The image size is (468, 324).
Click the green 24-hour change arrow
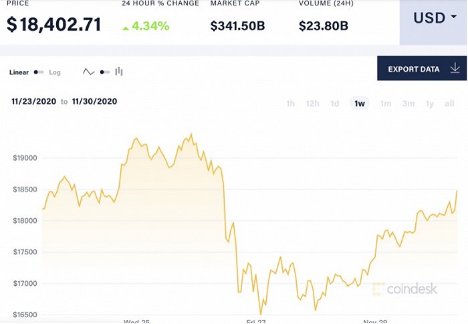pos(126,28)
